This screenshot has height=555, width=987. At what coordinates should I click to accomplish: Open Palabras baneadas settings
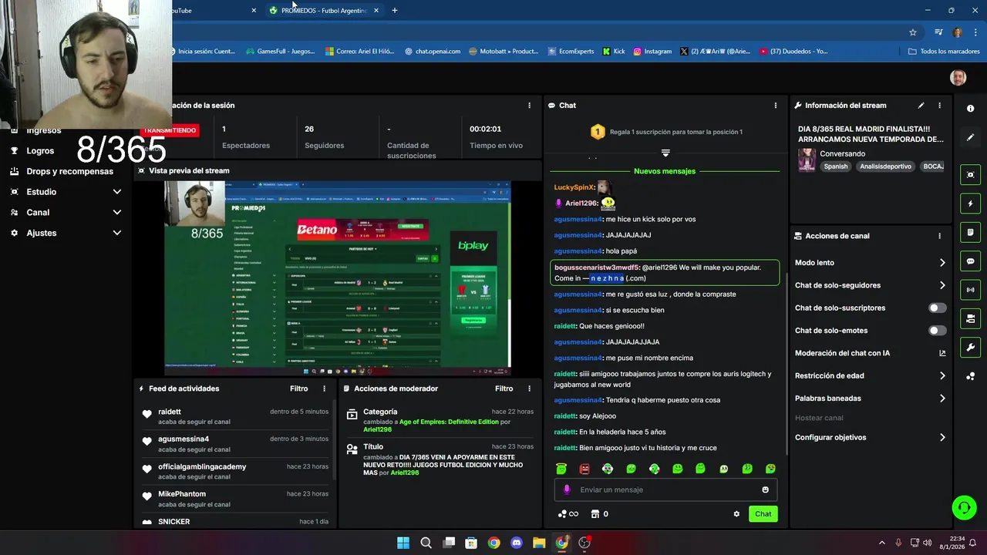click(870, 399)
